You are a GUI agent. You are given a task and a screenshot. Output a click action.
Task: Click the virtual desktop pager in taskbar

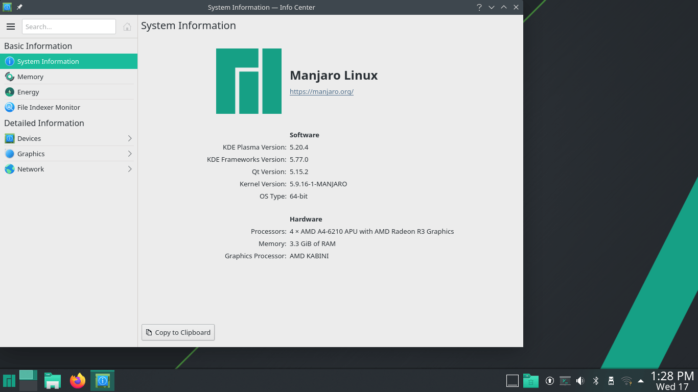pos(28,380)
